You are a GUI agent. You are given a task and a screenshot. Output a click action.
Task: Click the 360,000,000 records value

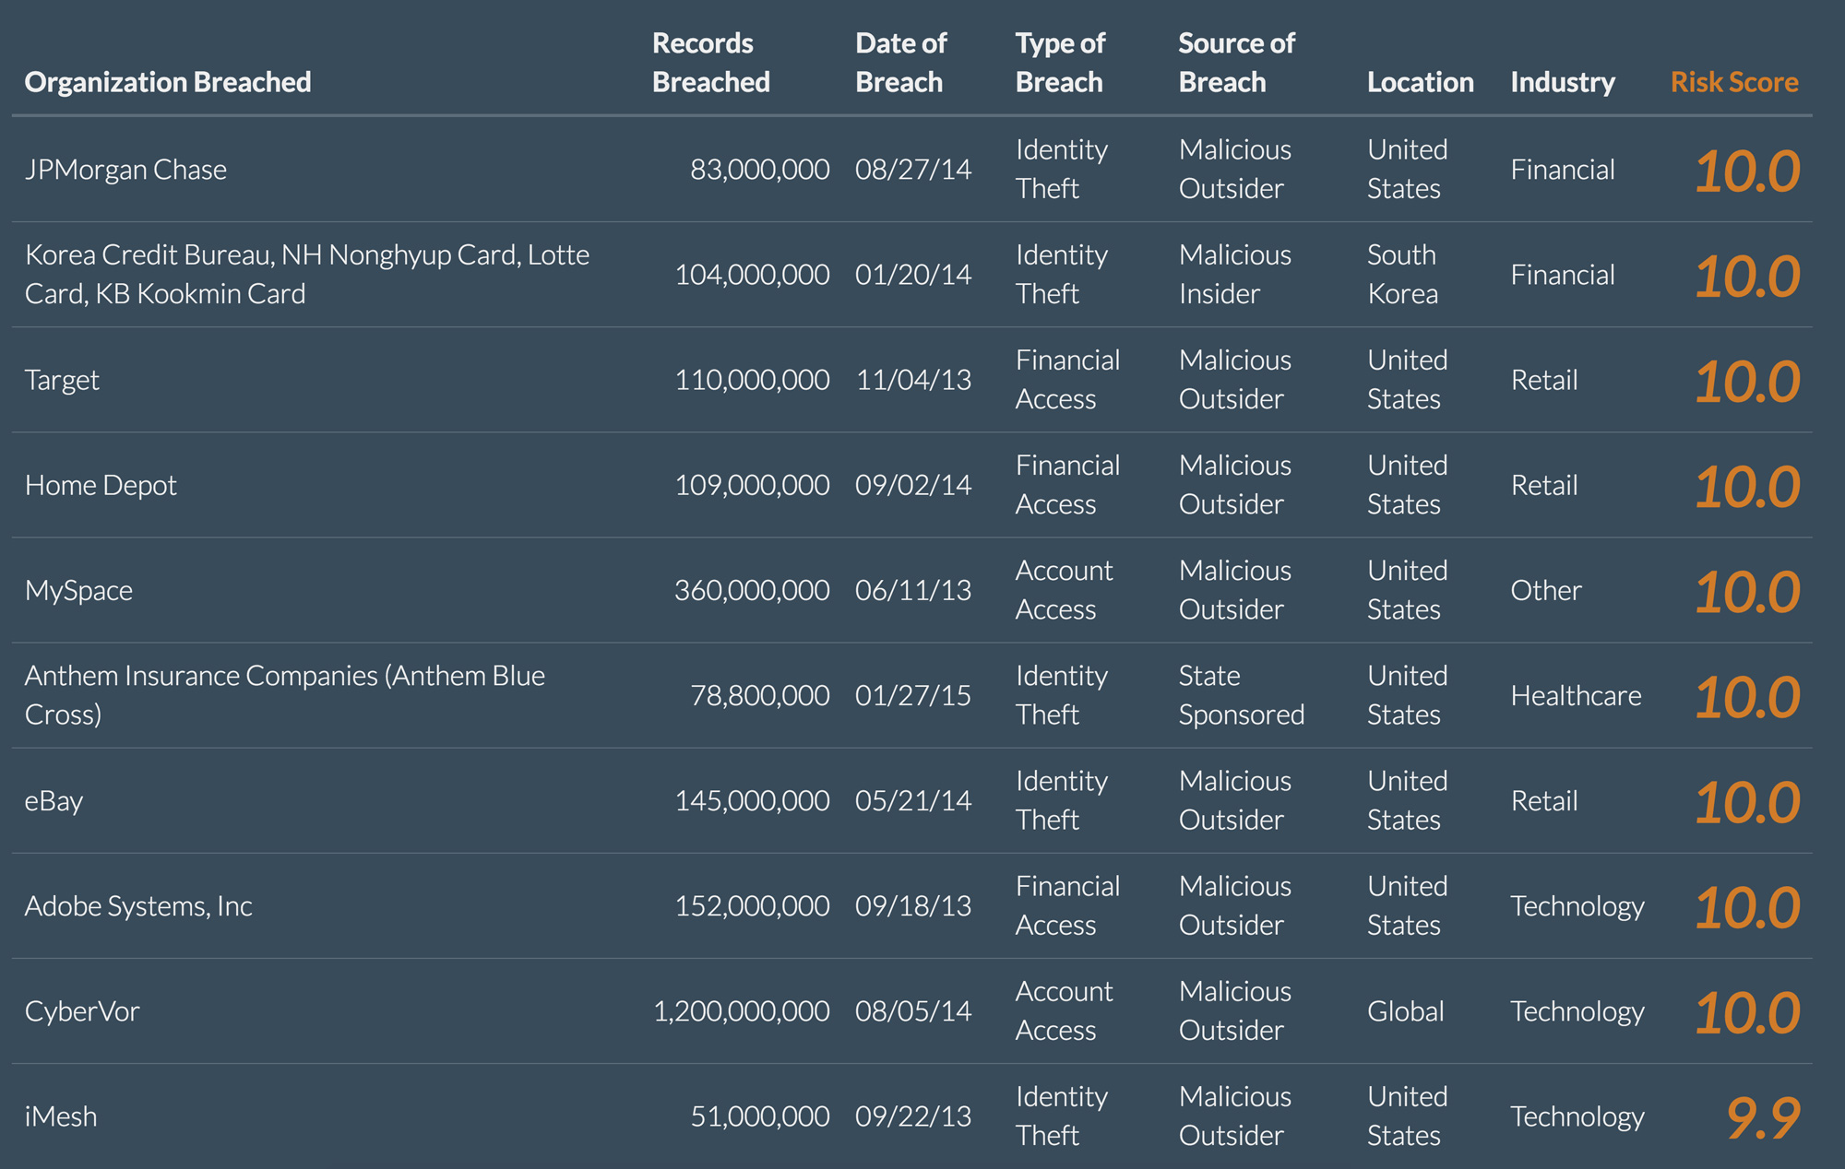tap(752, 590)
